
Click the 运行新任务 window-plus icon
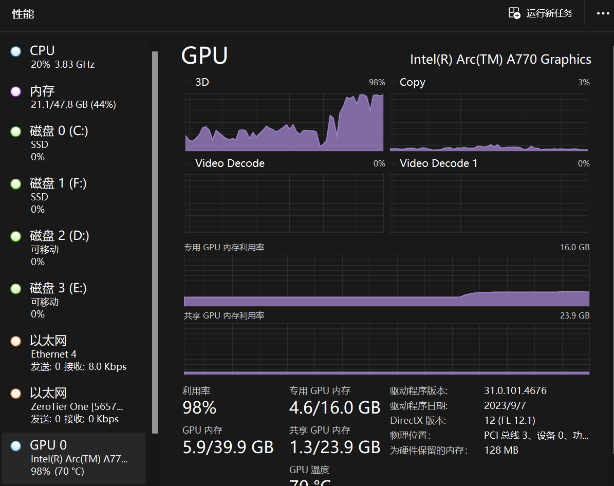514,13
